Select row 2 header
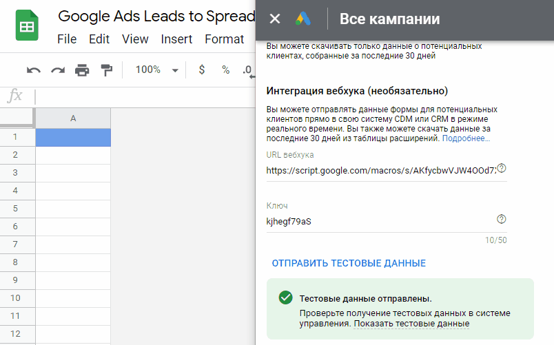The width and height of the screenshot is (554, 345). coord(17,155)
